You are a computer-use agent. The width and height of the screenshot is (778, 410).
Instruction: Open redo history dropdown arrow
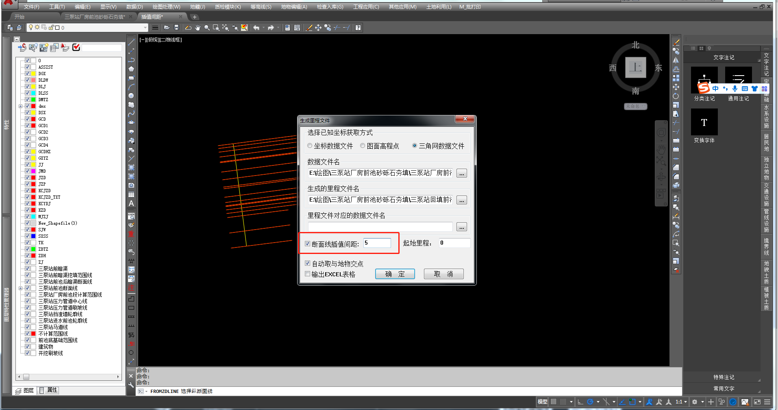click(278, 28)
